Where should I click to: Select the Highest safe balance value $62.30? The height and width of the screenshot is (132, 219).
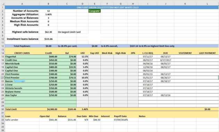coord(48,32)
